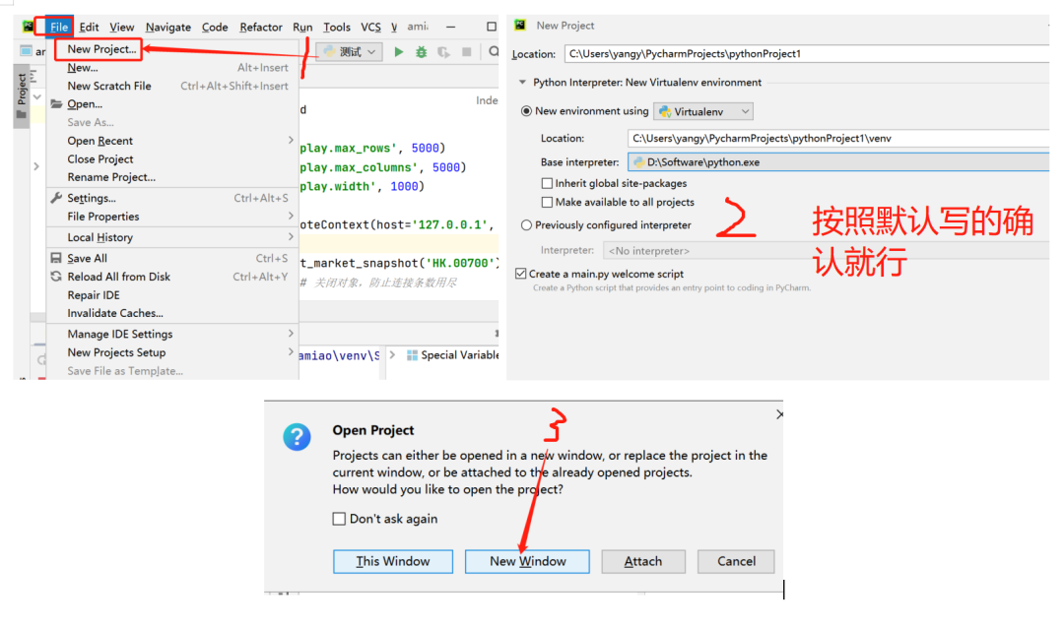Click the Special Variables label

[459, 355]
